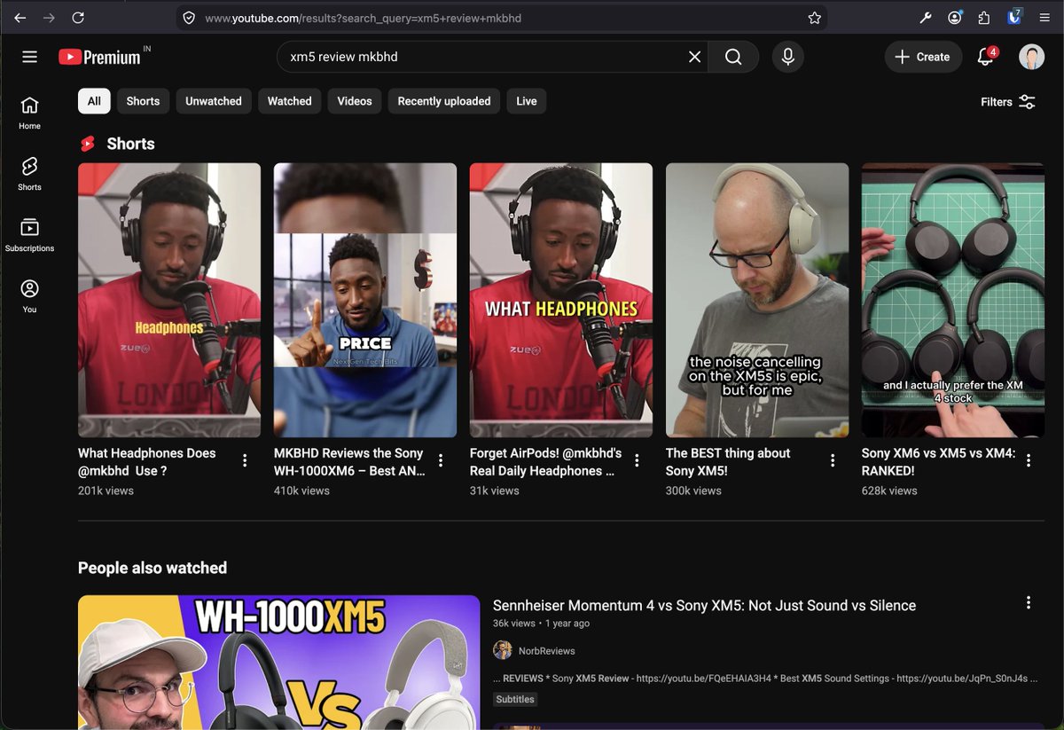The width and height of the screenshot is (1064, 730).
Task: Open options for MKBHD Reviews the Sony WH-1000XM6
Action: coord(441,460)
